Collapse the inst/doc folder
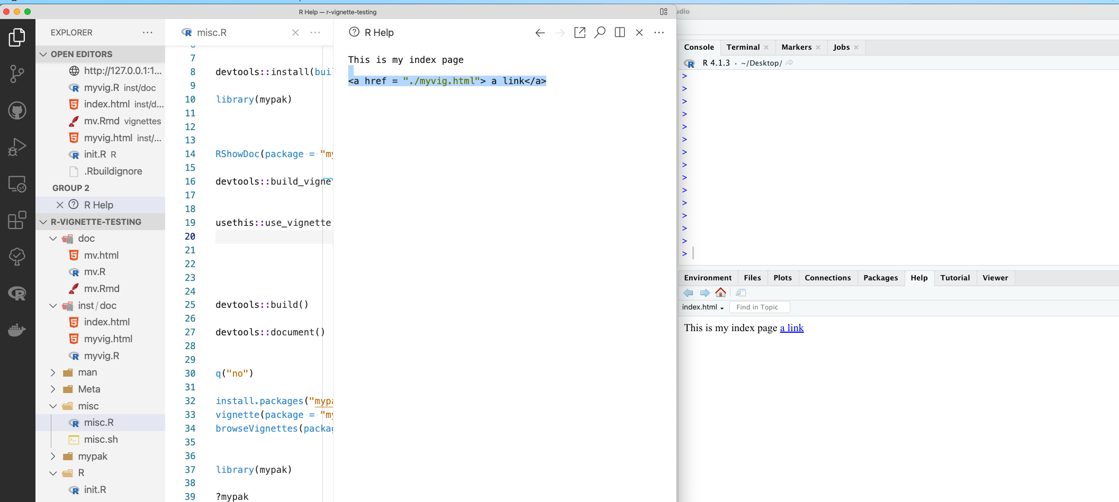 click(x=53, y=306)
